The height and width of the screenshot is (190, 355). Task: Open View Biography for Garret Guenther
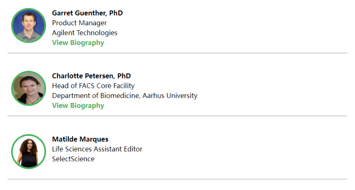78,43
